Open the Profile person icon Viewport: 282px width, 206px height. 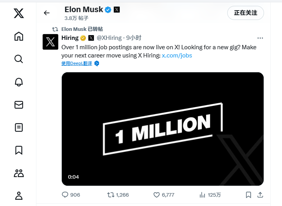[x=19, y=196]
